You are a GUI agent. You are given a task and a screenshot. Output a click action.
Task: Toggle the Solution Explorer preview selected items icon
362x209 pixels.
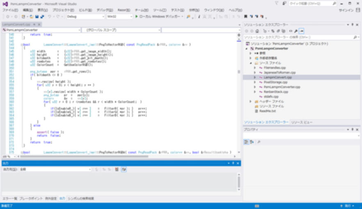tap(301, 31)
